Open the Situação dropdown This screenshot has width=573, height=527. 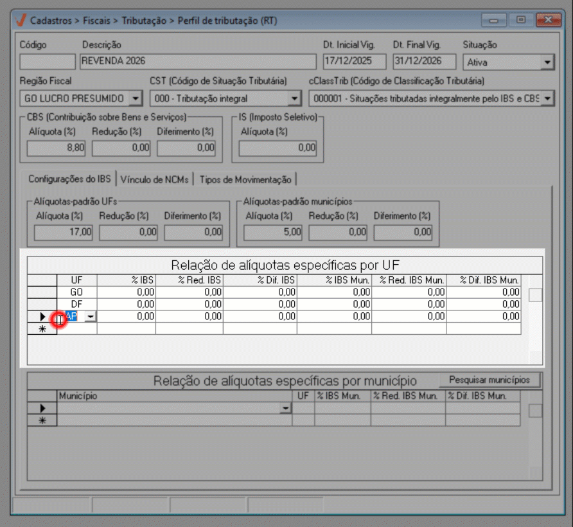(547, 62)
